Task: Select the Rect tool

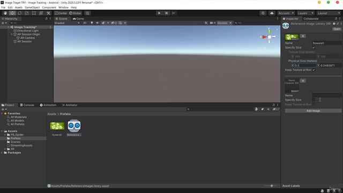Action: [x=34, y=13]
